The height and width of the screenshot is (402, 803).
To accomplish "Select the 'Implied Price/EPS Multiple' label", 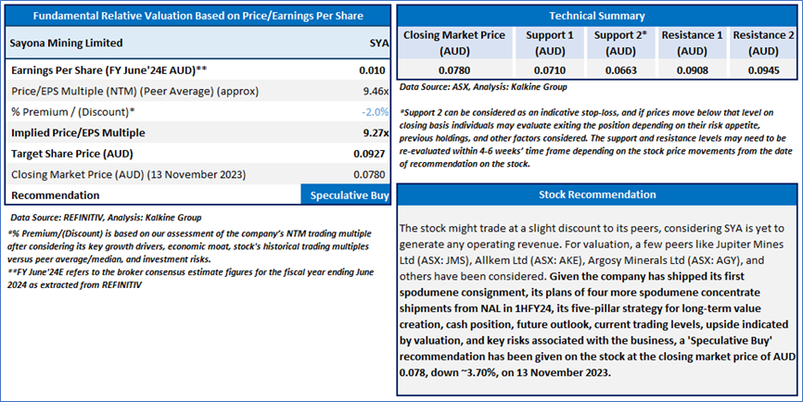I will (78, 133).
